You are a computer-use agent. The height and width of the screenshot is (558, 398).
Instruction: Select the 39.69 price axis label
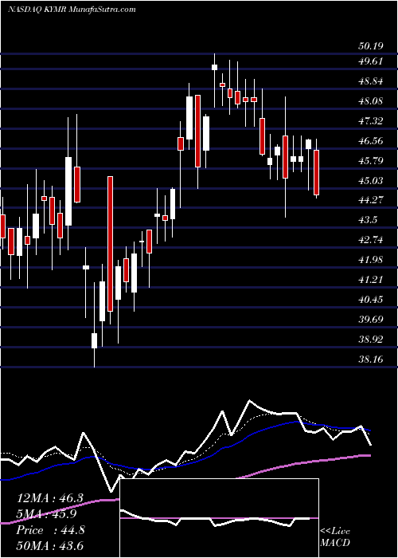coord(370,320)
